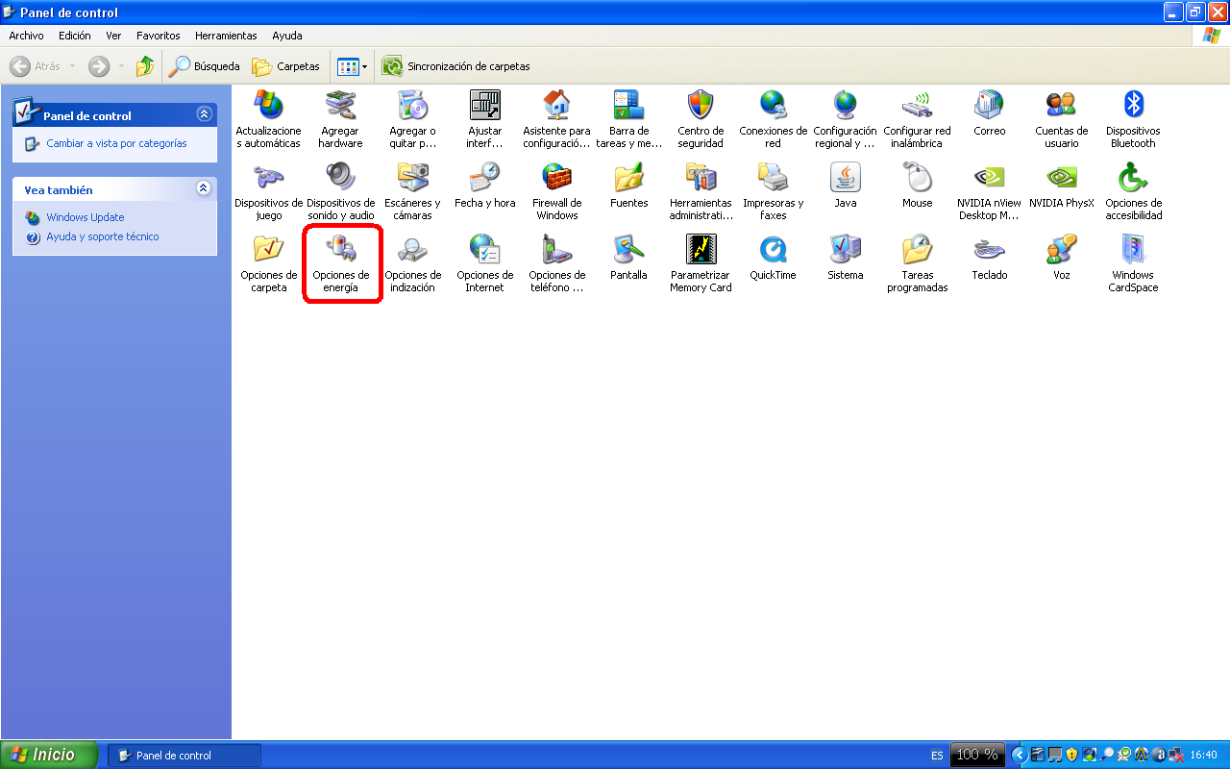
Task: Open Configuración regional y de idioma
Action: pos(846,119)
